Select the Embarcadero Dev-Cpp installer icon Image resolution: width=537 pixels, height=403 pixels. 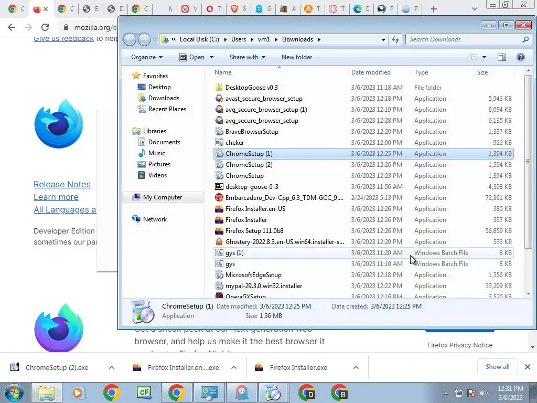coord(219,197)
